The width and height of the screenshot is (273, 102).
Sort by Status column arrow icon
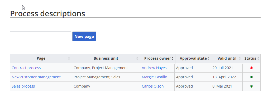coord(258,59)
